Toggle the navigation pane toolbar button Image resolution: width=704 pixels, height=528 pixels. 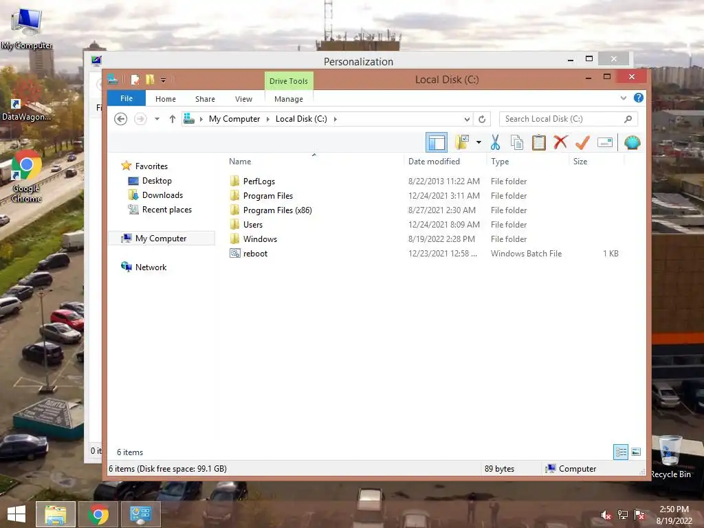(436, 143)
